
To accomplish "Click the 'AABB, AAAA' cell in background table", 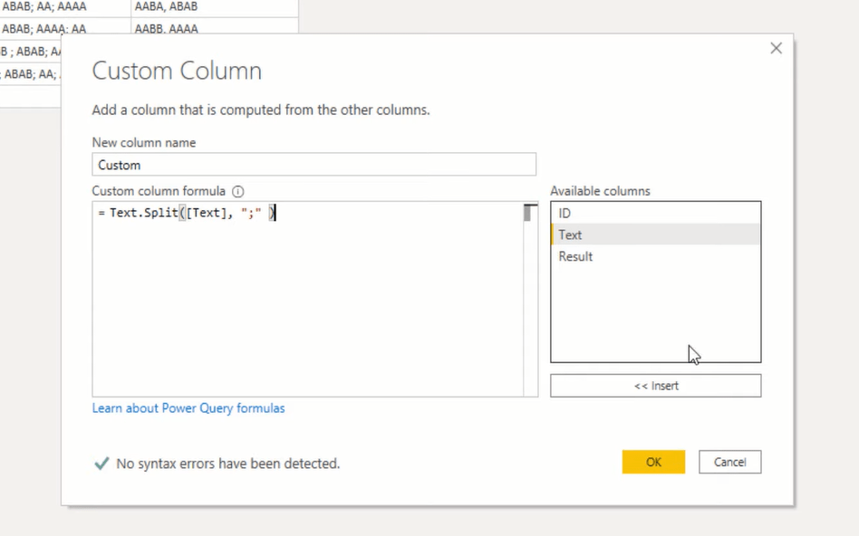I will [214, 25].
